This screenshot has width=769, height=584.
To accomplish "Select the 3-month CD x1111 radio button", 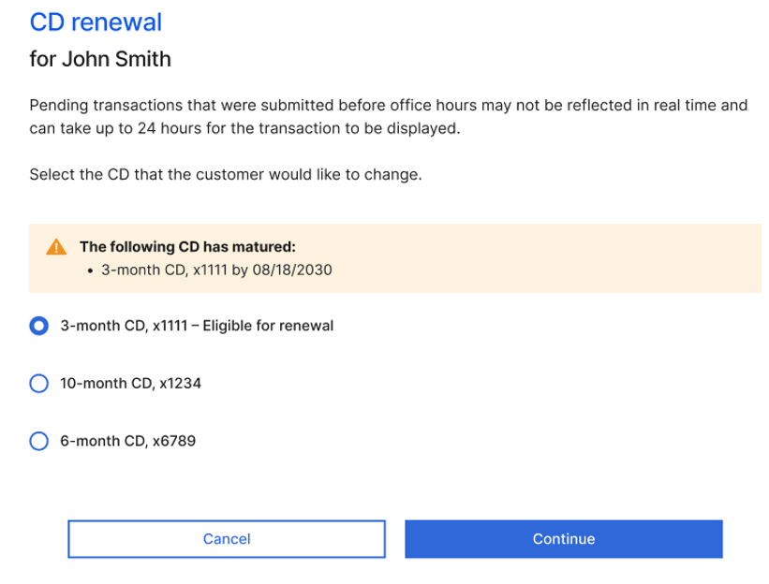I will point(38,326).
